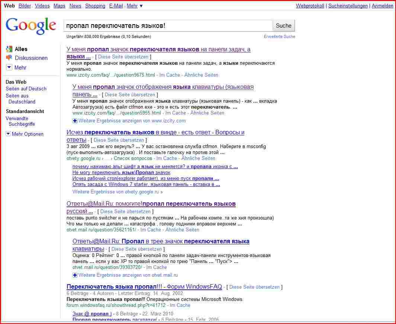Open Список вопросов breadcrumb link

pos(133,158)
